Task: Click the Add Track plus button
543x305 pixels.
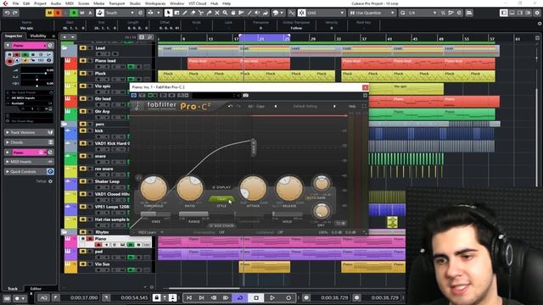Action: coord(64,37)
